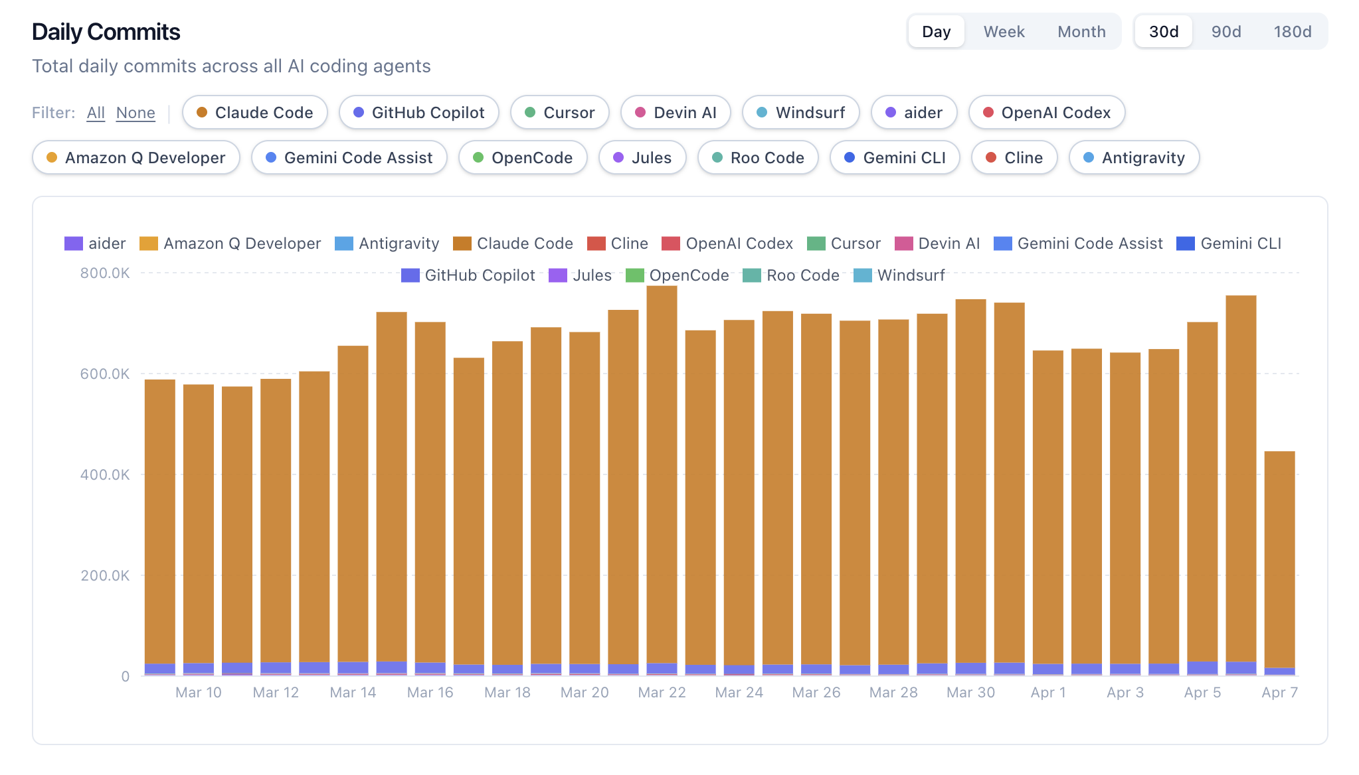
Task: Click the None filter link
Action: pos(136,113)
